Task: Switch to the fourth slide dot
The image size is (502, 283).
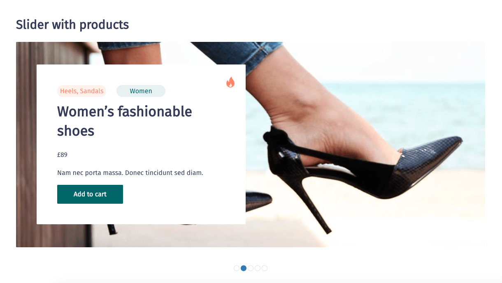Action: (x=258, y=268)
